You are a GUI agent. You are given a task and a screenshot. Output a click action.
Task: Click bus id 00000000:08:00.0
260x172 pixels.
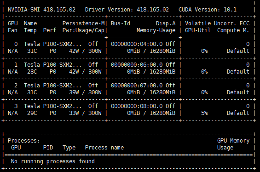point(137,106)
